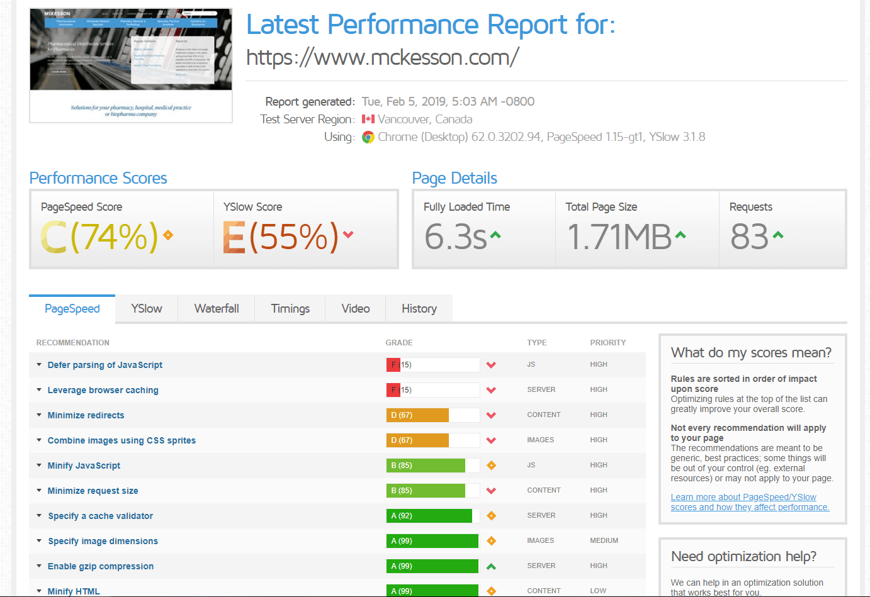The height and width of the screenshot is (597, 870).
Task: Open Minimize redirects recommendation
Action: [x=86, y=415]
